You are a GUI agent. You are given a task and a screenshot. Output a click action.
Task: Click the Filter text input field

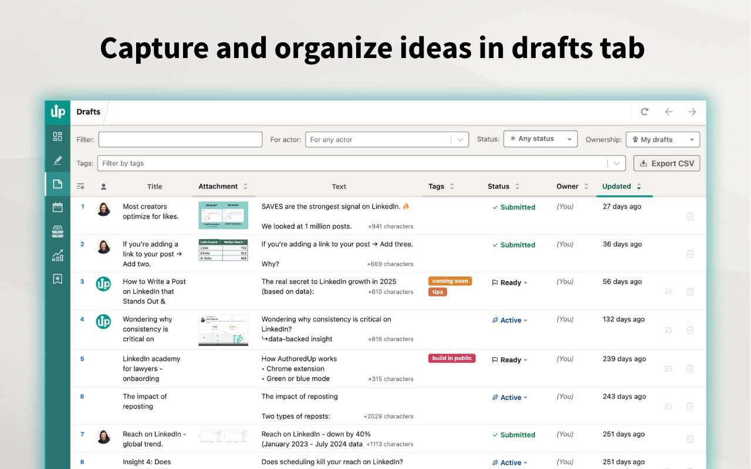[180, 140]
